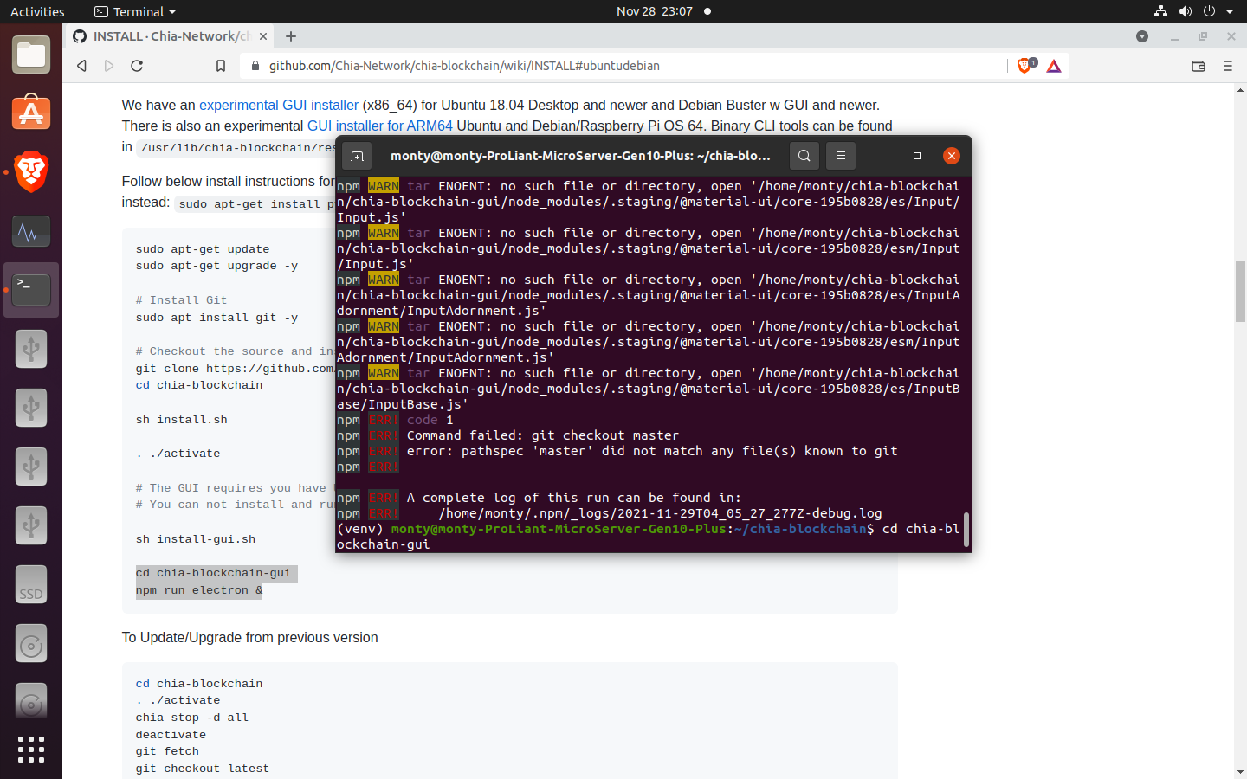Open new browser tab
Viewport: 1247px width, 779px height.
pos(291,36)
